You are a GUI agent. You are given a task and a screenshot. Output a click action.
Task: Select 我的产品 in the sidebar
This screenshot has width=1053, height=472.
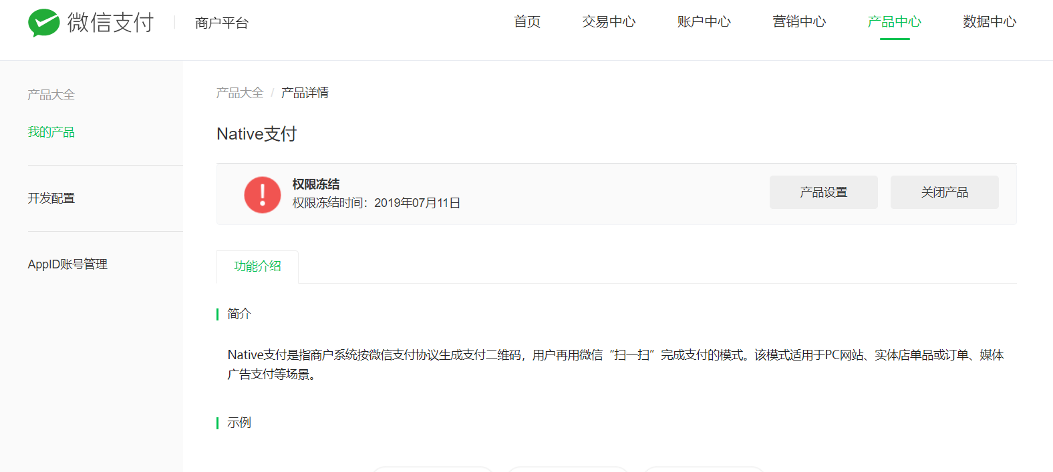tap(51, 132)
